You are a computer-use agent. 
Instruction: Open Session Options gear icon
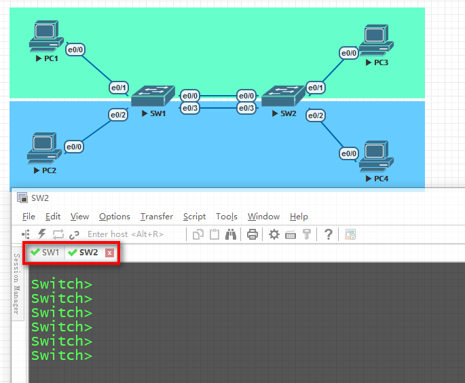coord(274,234)
